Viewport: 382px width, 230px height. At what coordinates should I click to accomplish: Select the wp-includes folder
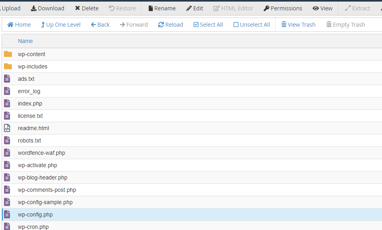click(32, 66)
